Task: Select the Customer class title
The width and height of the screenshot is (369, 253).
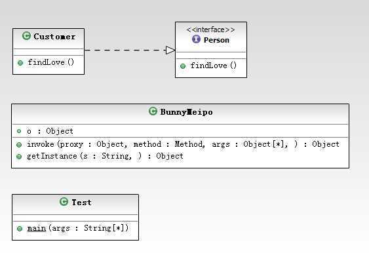Action: coord(54,37)
